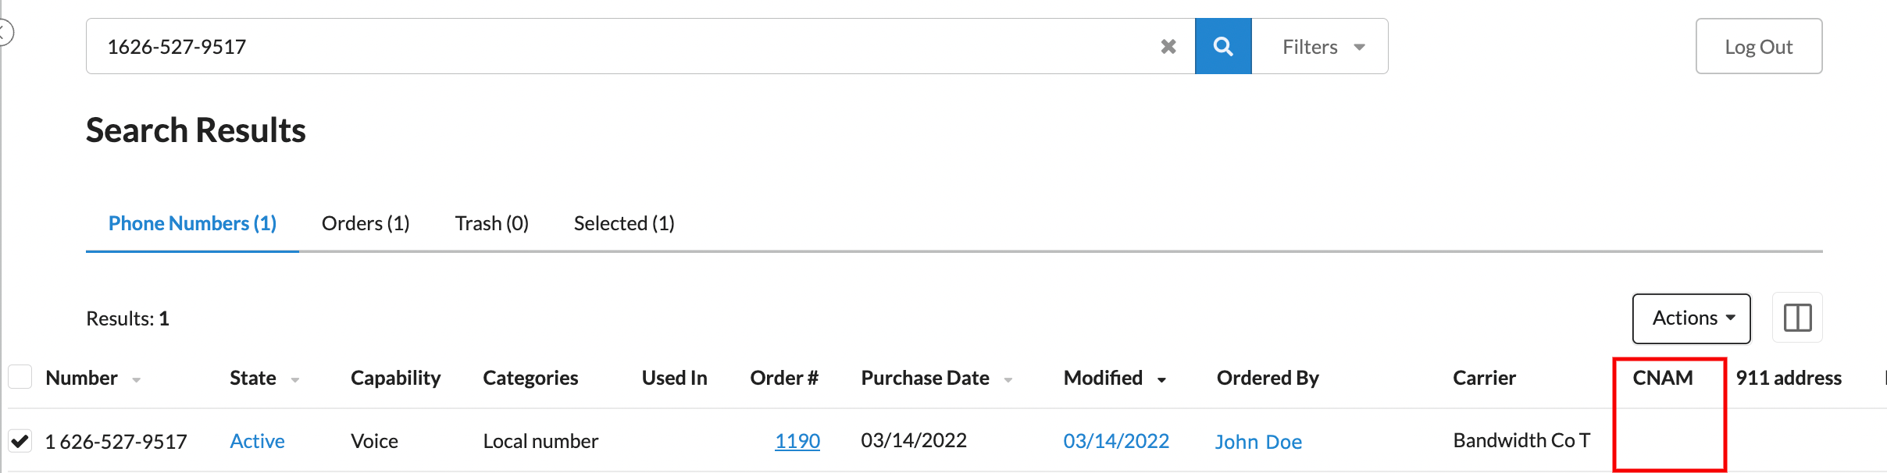Image resolution: width=1887 pixels, height=473 pixels.
Task: Open order number 1190 link
Action: (x=797, y=441)
